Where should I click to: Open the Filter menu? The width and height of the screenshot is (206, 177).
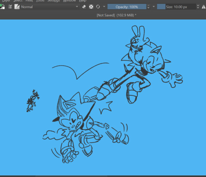point(29,1)
